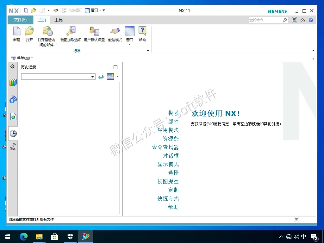Click the 快捷方式 link
324x243 pixels.
click(168, 198)
